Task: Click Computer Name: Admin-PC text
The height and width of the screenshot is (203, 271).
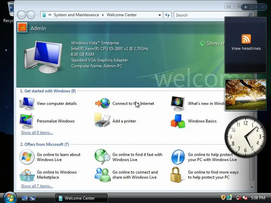Action: coord(97,66)
